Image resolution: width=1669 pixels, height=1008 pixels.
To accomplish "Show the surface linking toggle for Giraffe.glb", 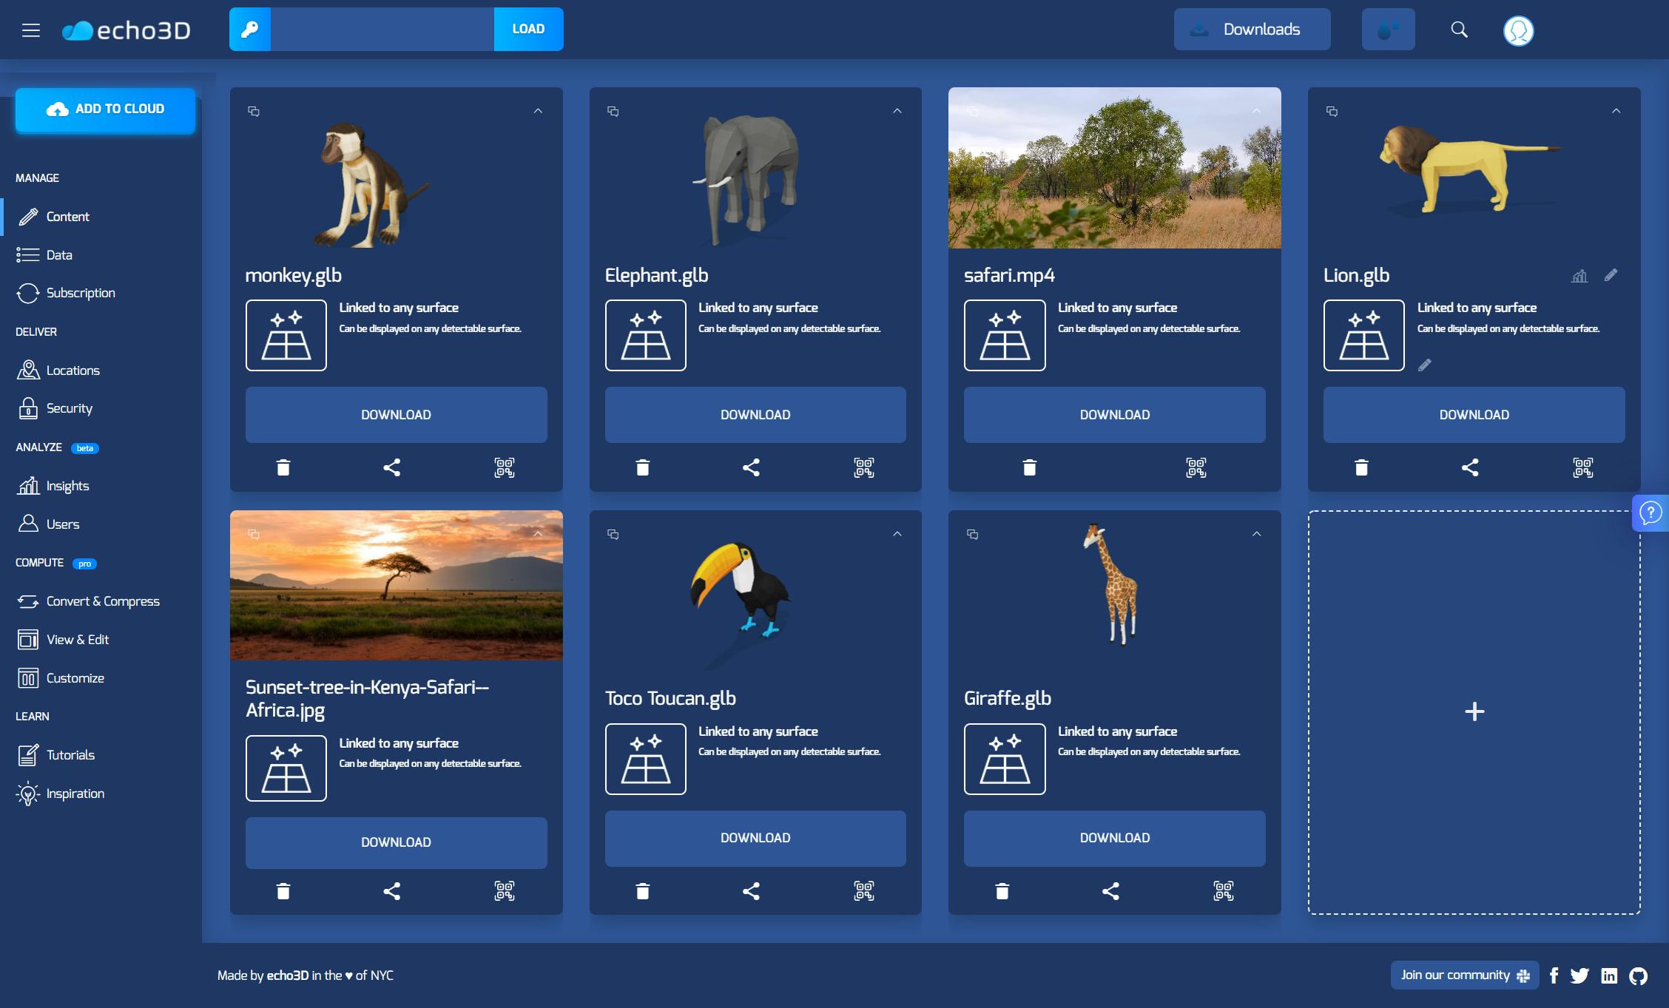I will (1005, 759).
